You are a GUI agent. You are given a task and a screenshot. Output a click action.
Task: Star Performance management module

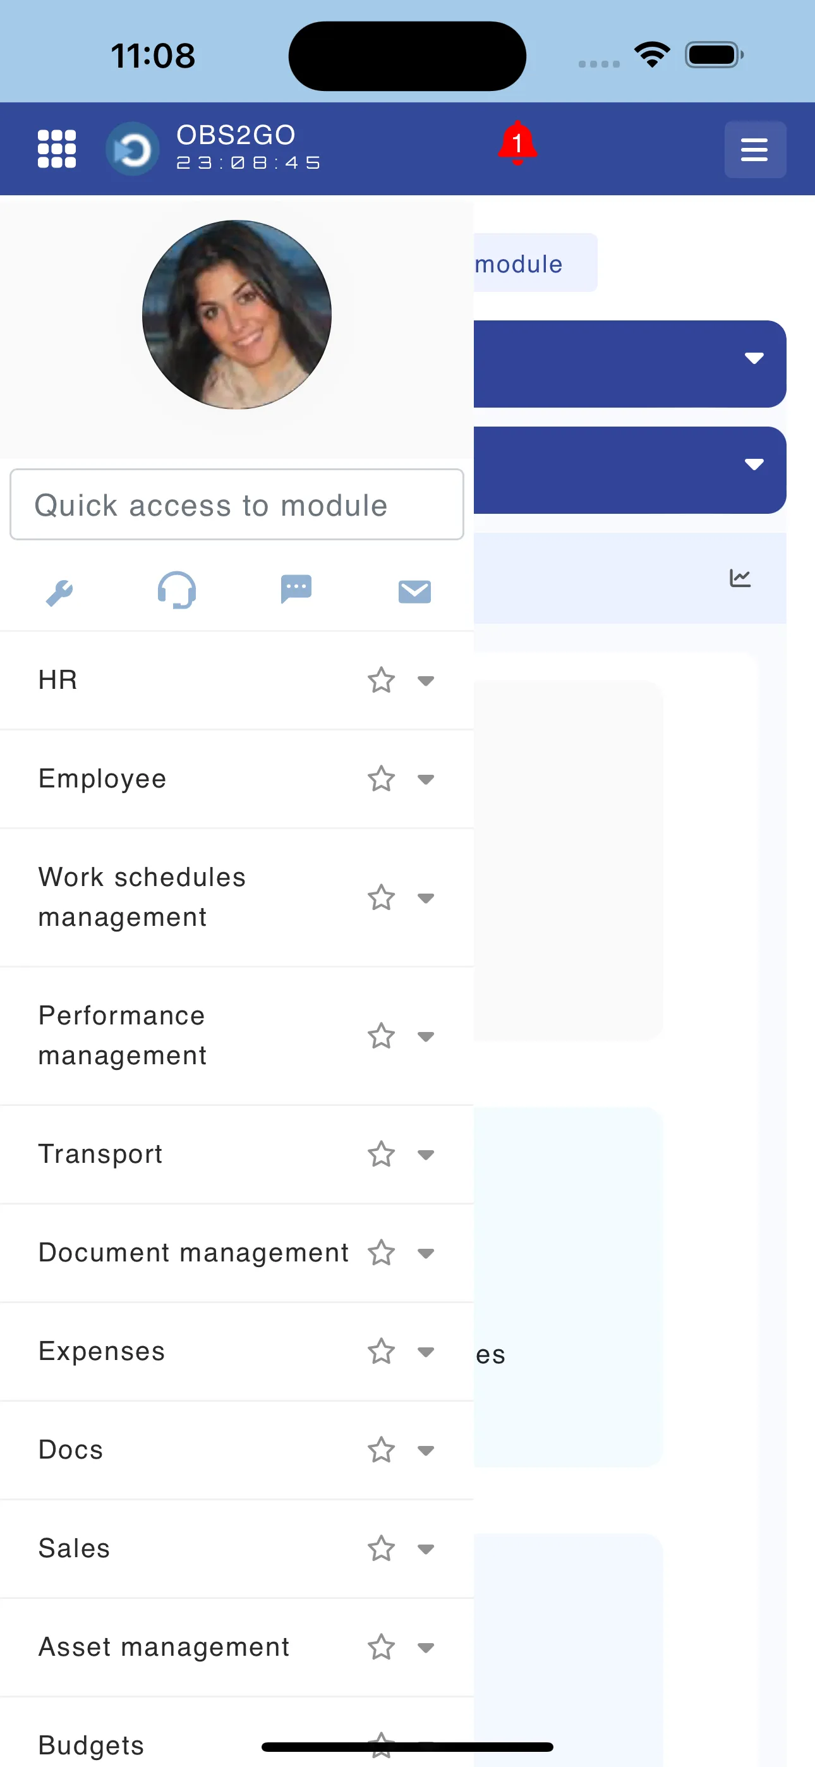381,1036
